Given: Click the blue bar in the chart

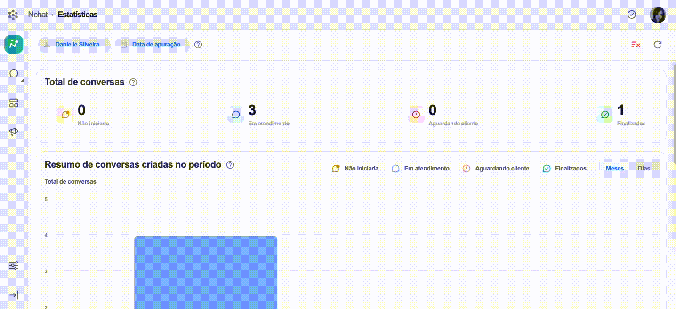Looking at the screenshot, I should tap(206, 272).
